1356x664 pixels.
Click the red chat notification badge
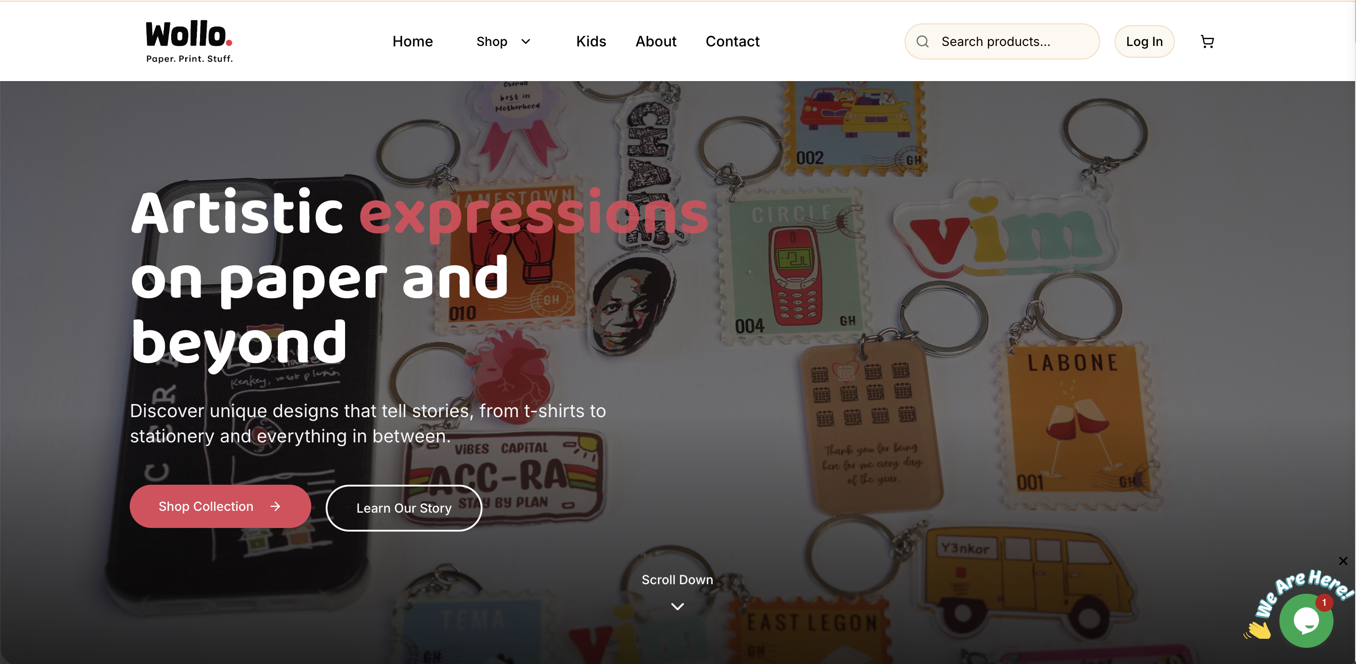coord(1324,602)
